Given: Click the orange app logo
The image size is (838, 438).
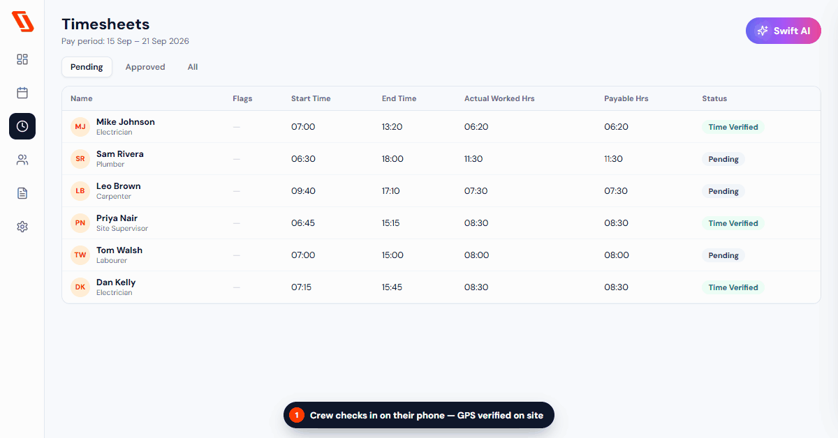Looking at the screenshot, I should point(22,22).
